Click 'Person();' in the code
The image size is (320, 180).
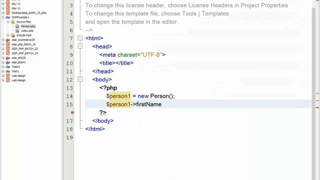(x=162, y=96)
